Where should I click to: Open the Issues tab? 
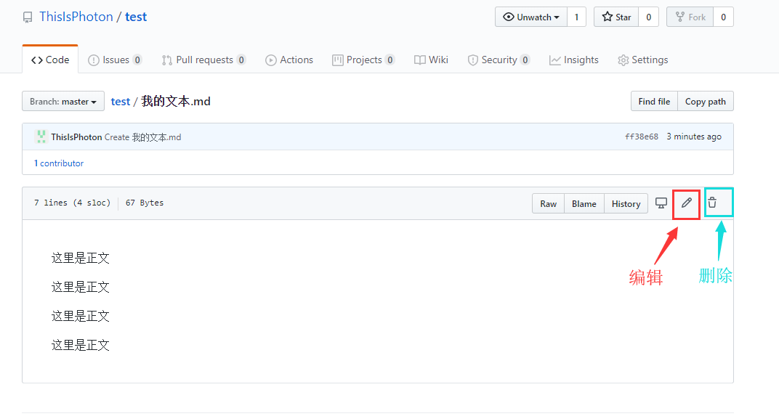tap(115, 60)
